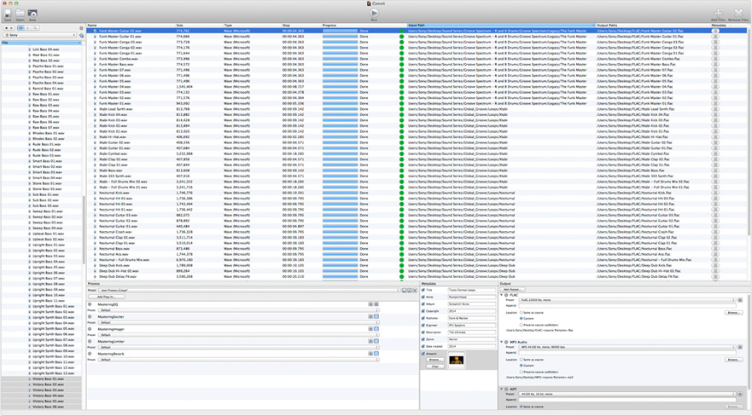Enable Preserve source subfolders for MP3

coord(522,372)
